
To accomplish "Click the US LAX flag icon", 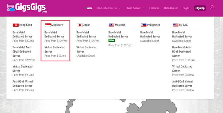I will 176,25.
